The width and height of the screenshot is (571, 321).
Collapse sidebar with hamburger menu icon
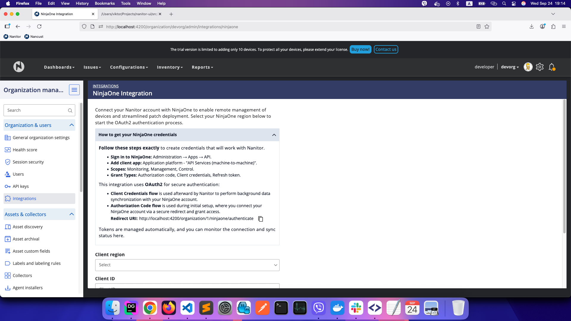[x=74, y=90]
